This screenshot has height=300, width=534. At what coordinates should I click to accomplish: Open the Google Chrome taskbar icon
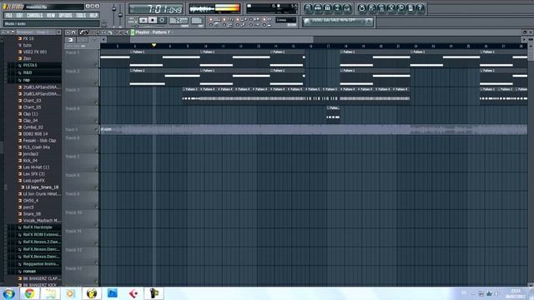30,293
